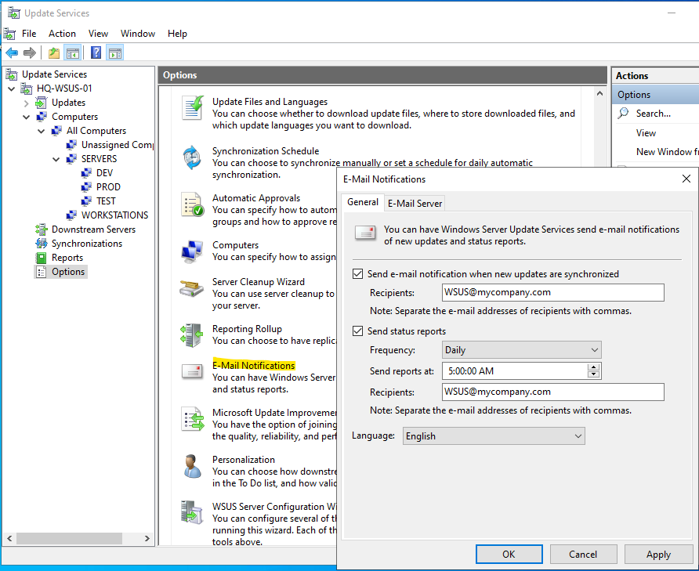This screenshot has width=699, height=571.
Task: Toggle the Send status reports checkbox
Action: [x=358, y=331]
